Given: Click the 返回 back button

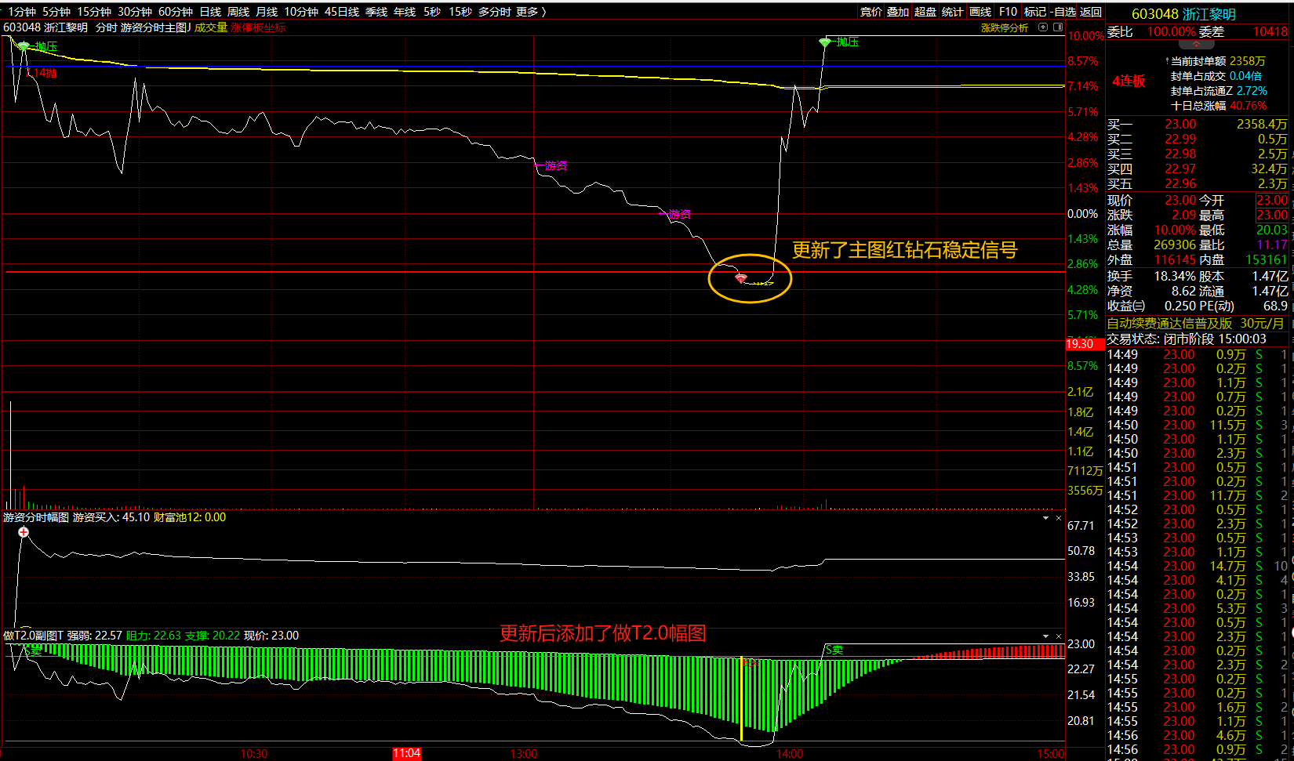Looking at the screenshot, I should (x=1091, y=12).
